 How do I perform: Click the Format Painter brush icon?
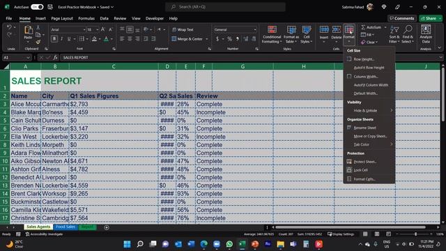(x=38, y=42)
